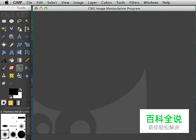Open the active brush indicator
This screenshot has width=196, height=140.
[x=4, y=103]
